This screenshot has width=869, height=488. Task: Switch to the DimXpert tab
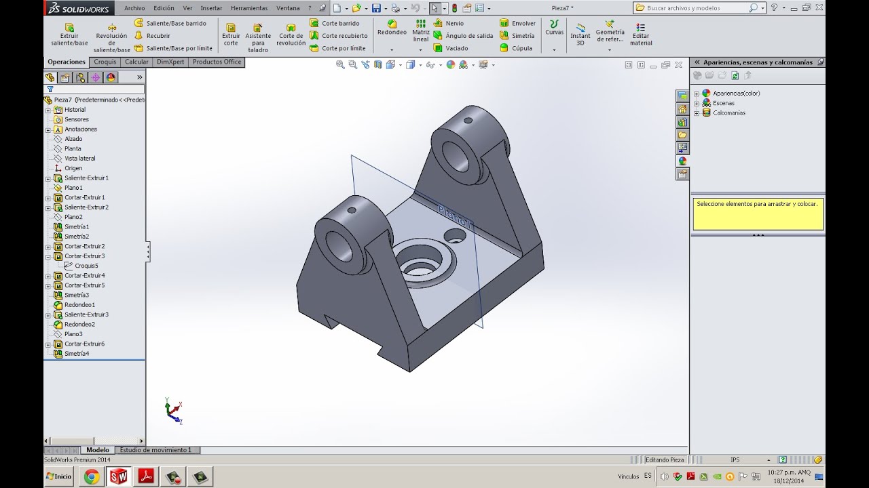(x=170, y=62)
